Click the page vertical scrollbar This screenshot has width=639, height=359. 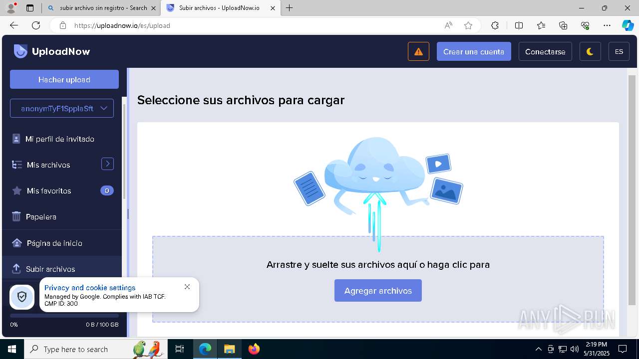632,189
